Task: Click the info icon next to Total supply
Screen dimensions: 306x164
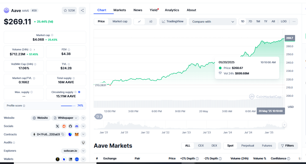Action: 74,78
